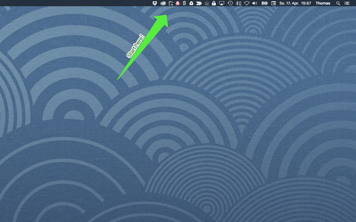
Task: Click the date and time 15:57
Action: click(x=295, y=3)
